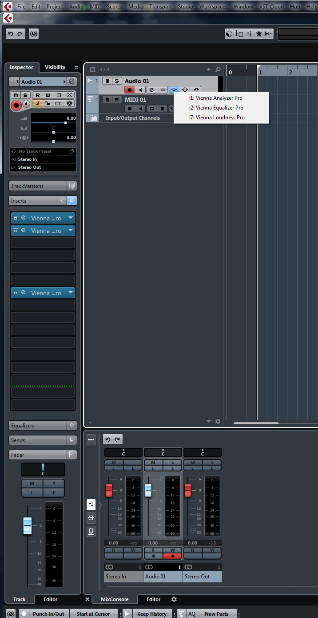Click the MixConsole faders icon in the top toolbar
318x618 pixels.
[x=249, y=34]
